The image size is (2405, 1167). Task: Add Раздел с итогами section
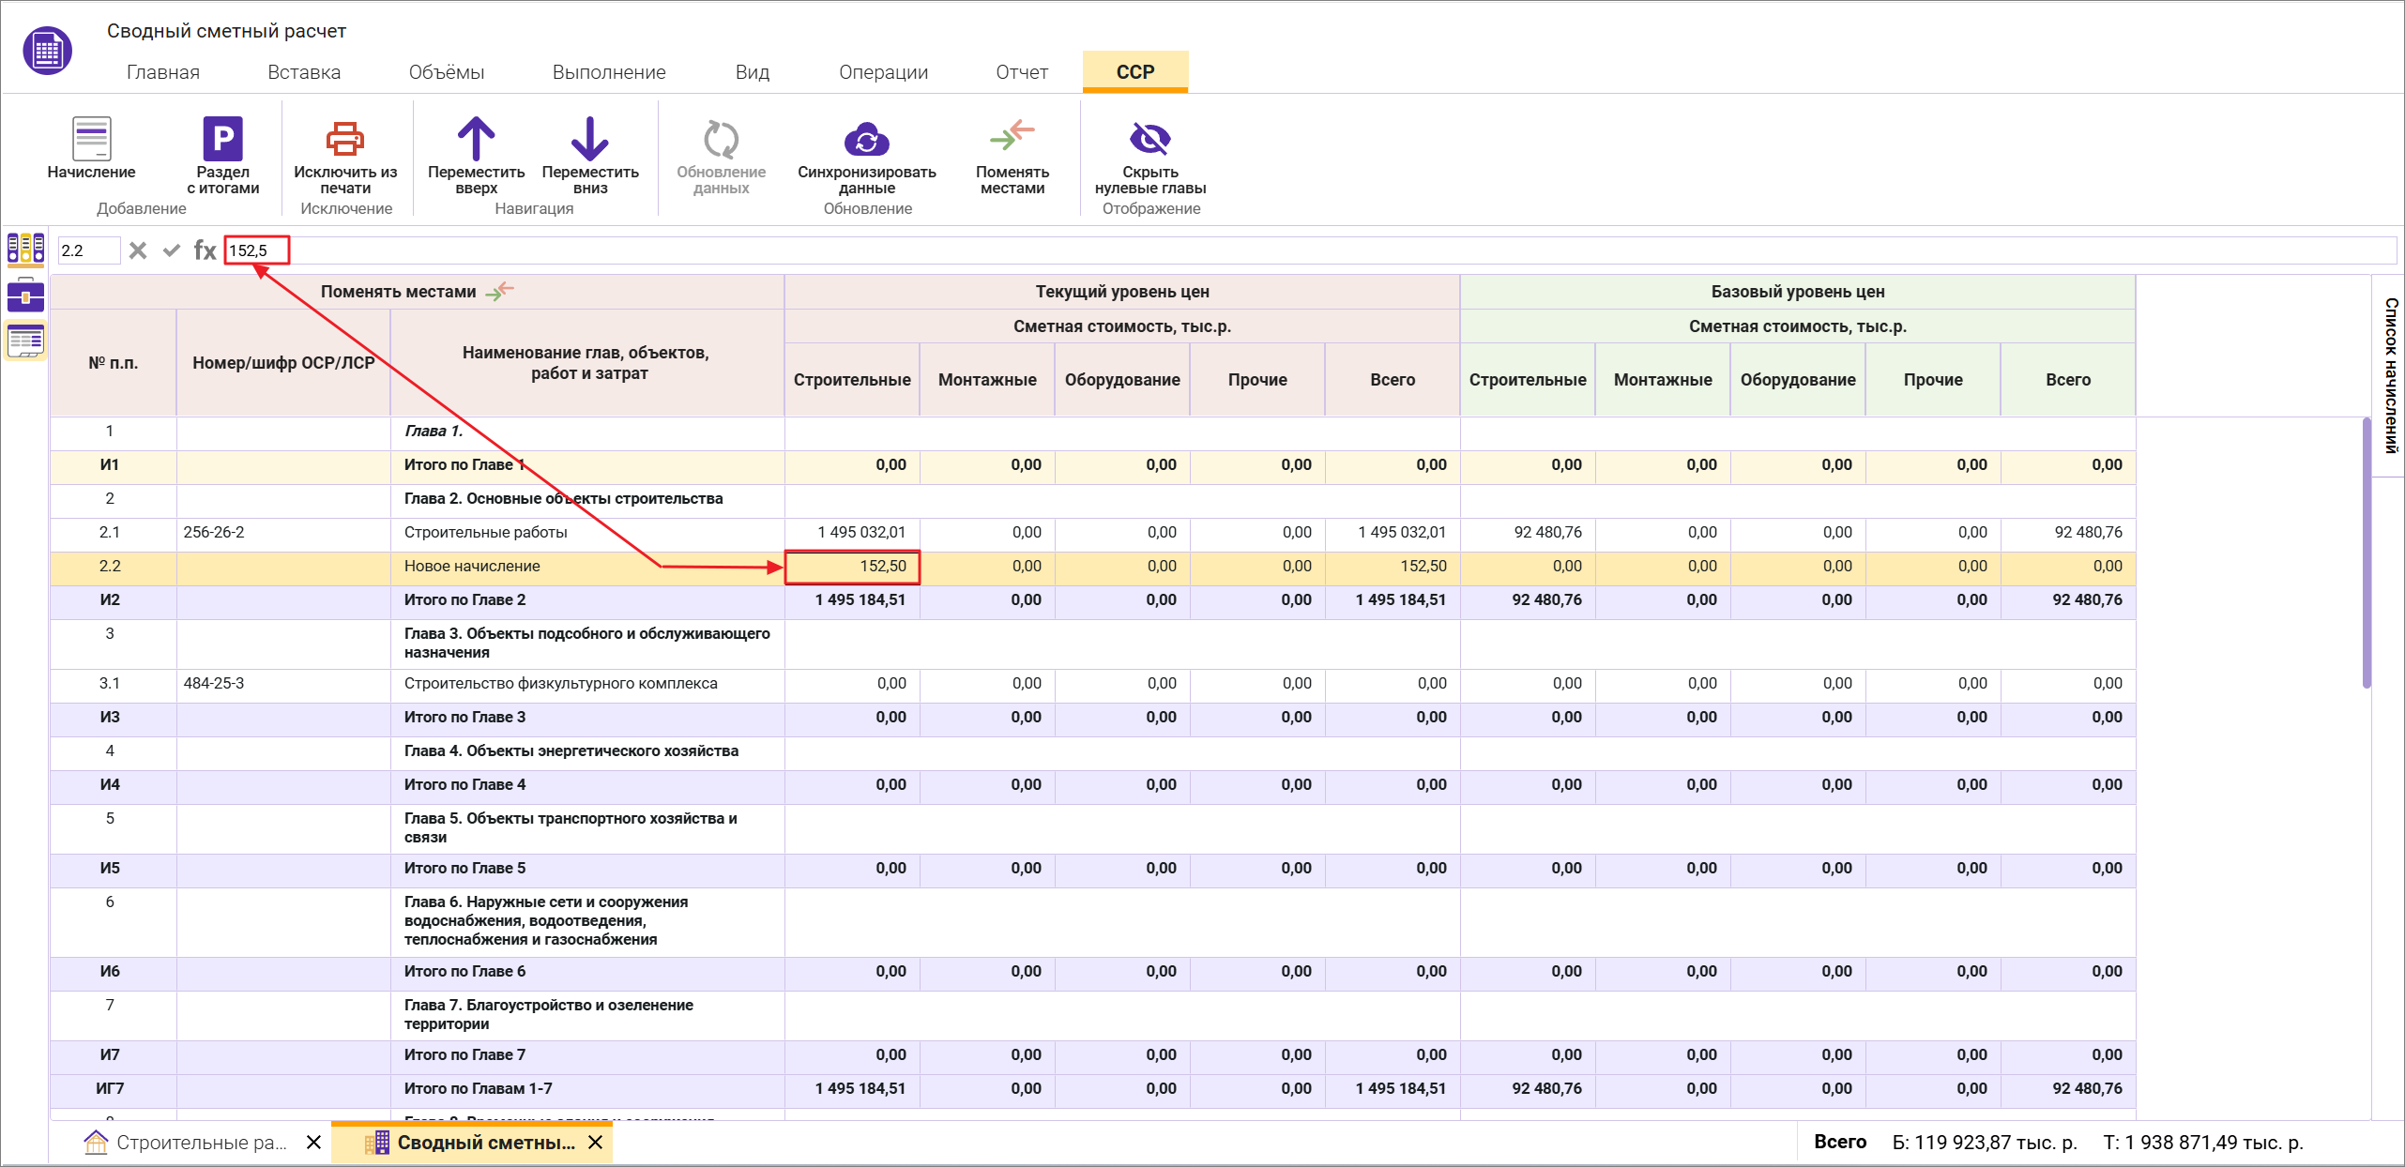point(222,140)
